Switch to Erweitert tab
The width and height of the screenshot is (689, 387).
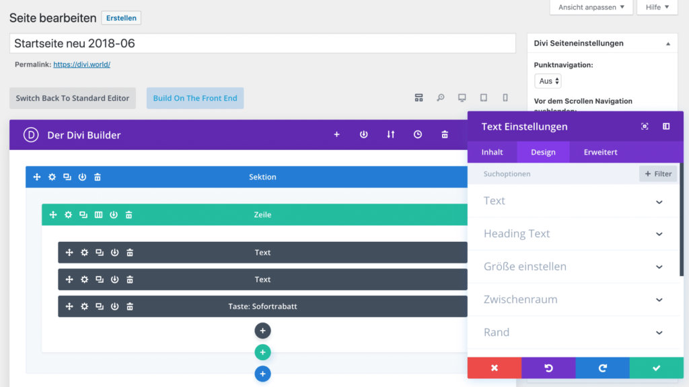click(600, 153)
